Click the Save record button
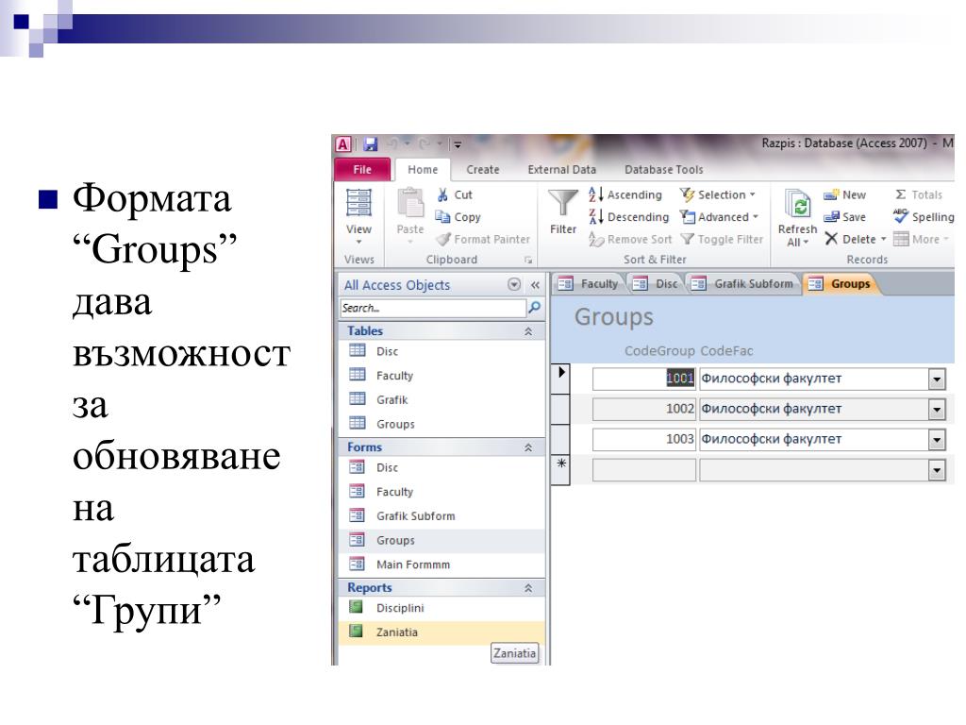This screenshot has height=725, width=966. pyautogui.click(x=844, y=217)
